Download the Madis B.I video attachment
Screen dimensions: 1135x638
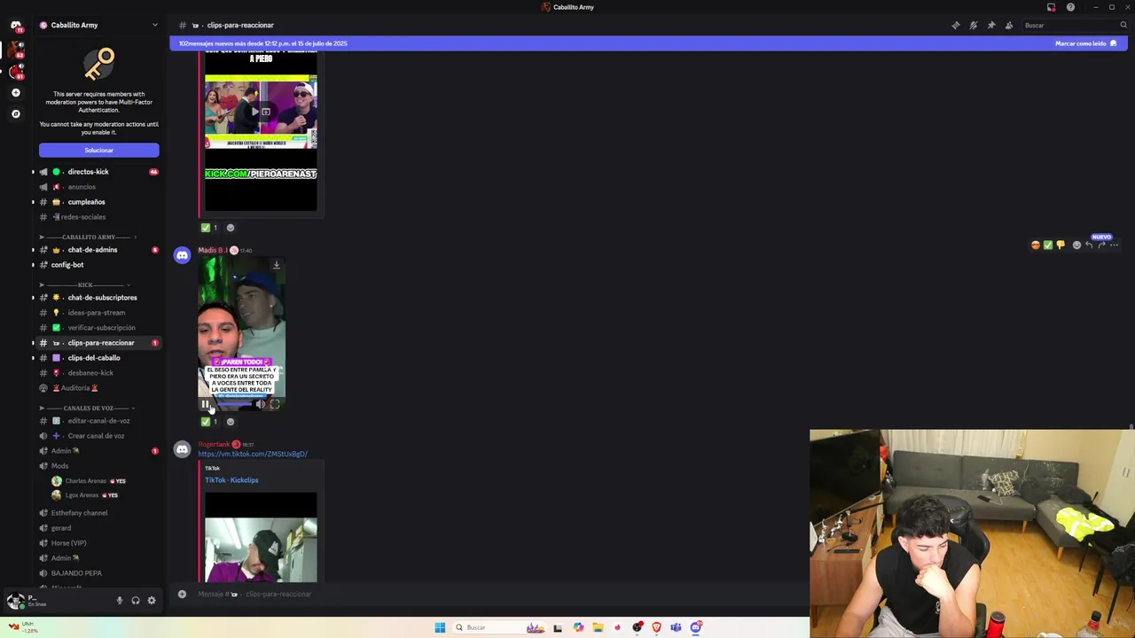(x=276, y=265)
